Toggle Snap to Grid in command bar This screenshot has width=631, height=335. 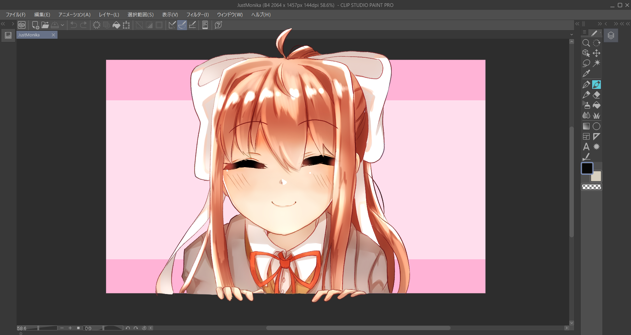193,25
